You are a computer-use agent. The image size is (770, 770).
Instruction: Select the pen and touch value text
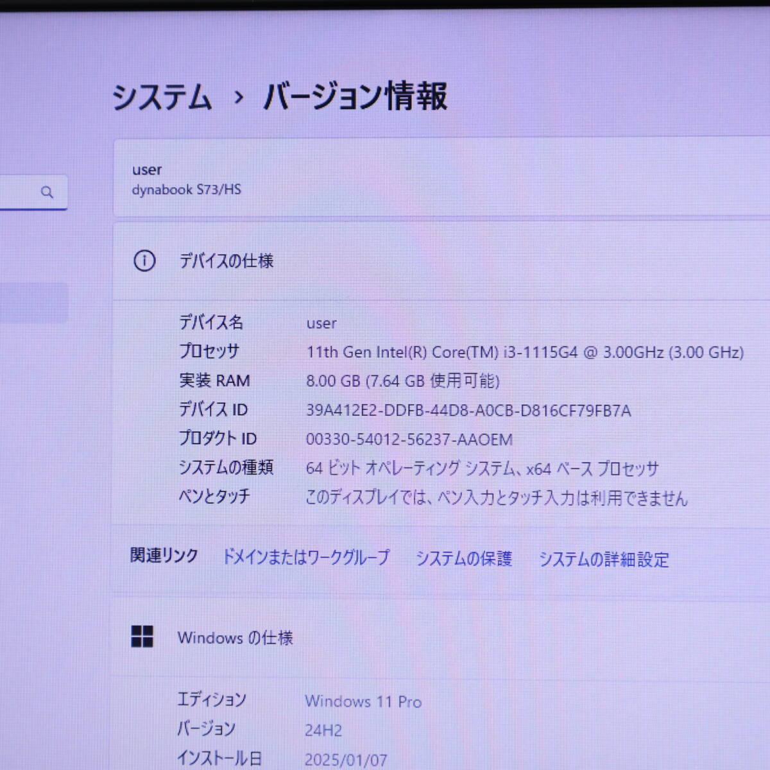(x=497, y=498)
